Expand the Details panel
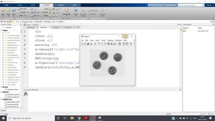215x121 pixels. [20, 111]
